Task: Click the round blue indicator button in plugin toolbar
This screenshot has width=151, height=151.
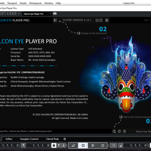Action: (x=19, y=14)
